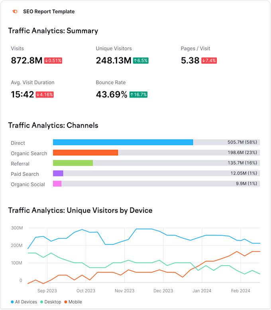
Task: Click the 9.9M (1%) value
Action: (246, 183)
